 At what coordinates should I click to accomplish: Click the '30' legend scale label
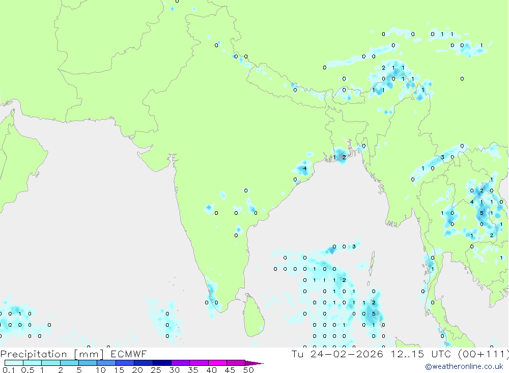click(x=174, y=370)
